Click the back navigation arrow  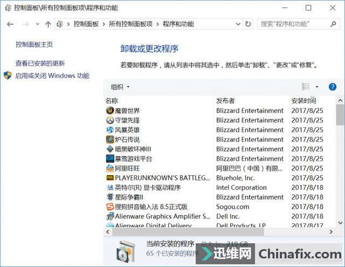point(10,24)
